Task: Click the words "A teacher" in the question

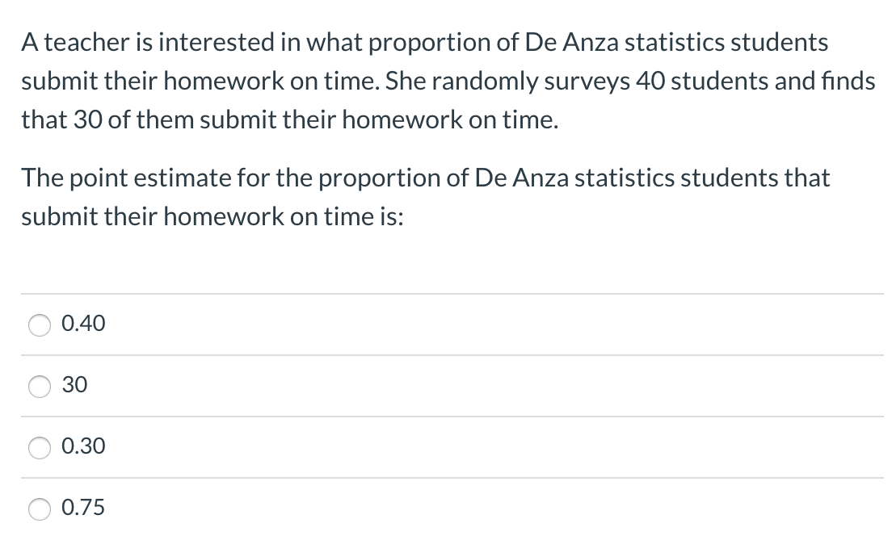Action: [66, 43]
